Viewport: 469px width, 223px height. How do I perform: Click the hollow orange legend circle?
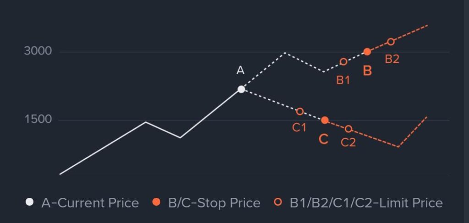278,202
